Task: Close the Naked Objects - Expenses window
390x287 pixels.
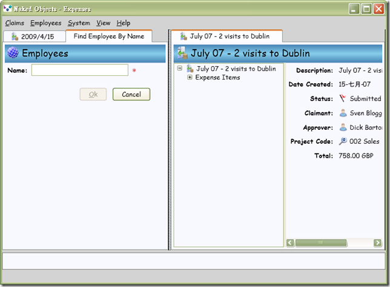Action: [x=379, y=9]
